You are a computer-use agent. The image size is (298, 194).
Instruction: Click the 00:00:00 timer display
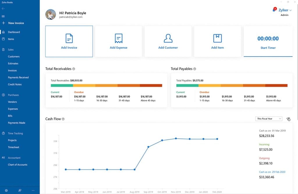(x=268, y=39)
